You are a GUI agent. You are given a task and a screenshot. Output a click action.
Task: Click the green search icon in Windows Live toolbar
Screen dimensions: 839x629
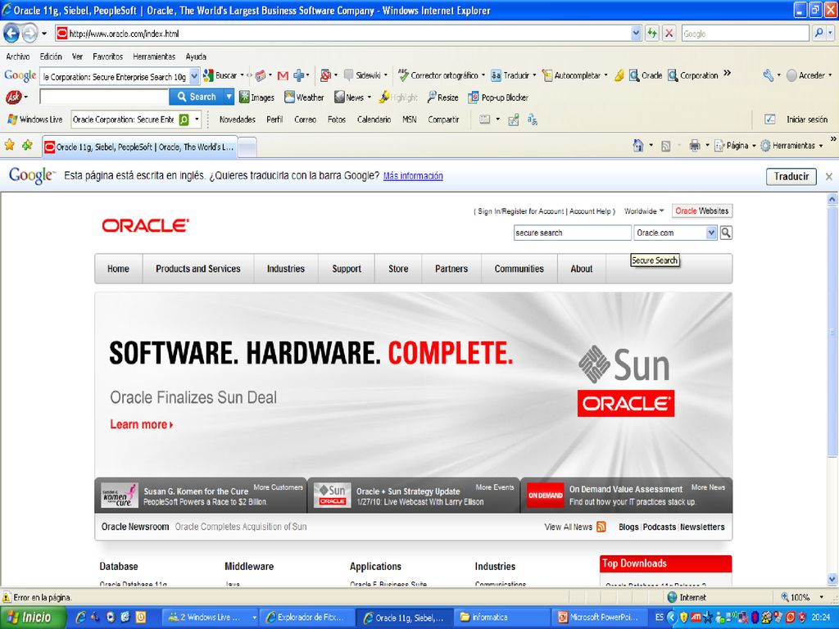click(x=184, y=120)
